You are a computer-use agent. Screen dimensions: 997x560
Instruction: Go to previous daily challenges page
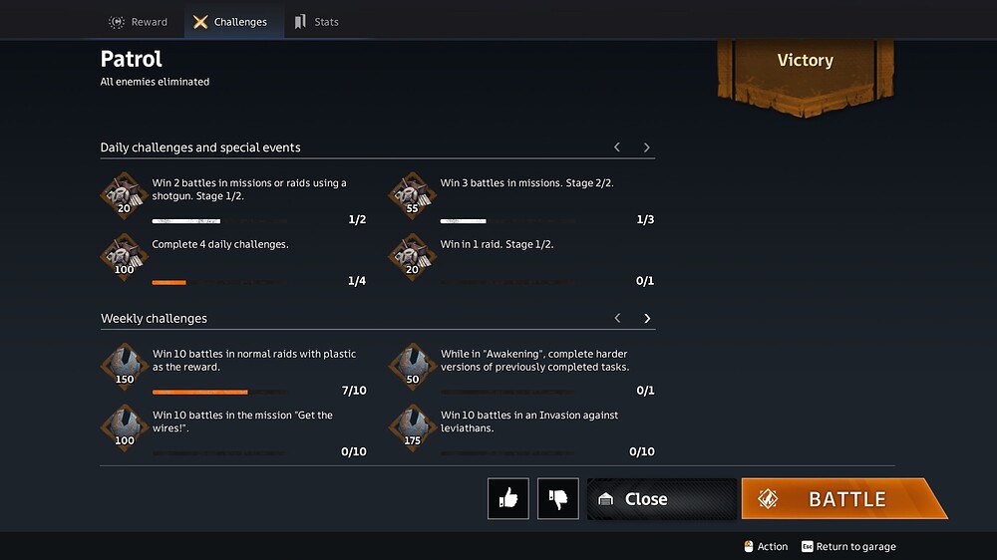(x=617, y=147)
